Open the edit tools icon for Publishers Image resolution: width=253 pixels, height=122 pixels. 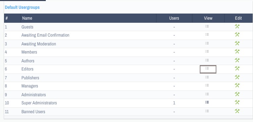(237, 77)
